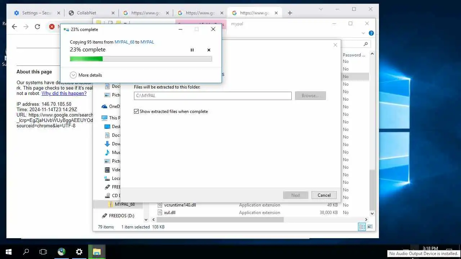Reload the browser page
The width and height of the screenshot is (461, 259).
pos(37,27)
